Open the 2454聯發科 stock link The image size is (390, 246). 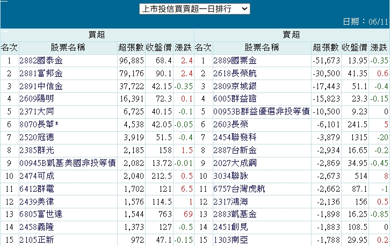[235, 138]
